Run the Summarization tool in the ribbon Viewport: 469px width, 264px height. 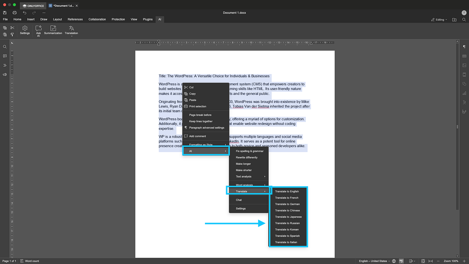tap(53, 30)
